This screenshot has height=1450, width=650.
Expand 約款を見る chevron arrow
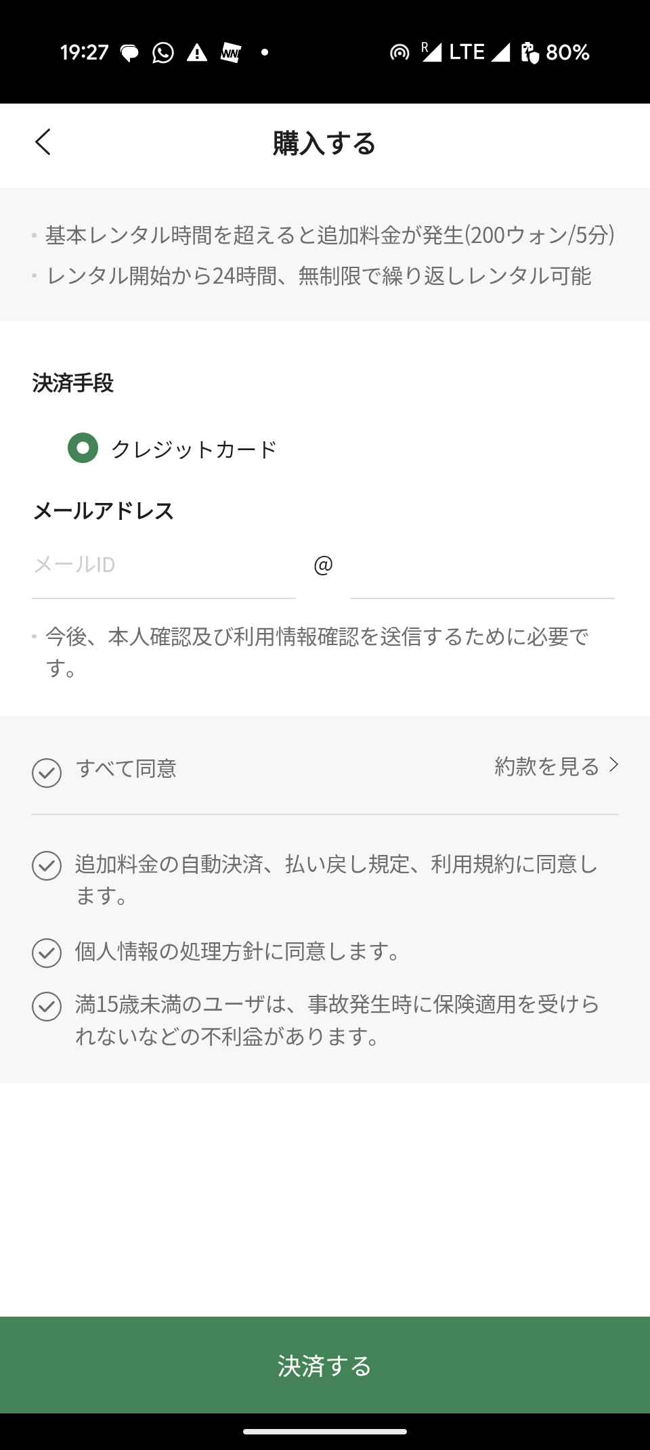[x=613, y=765]
